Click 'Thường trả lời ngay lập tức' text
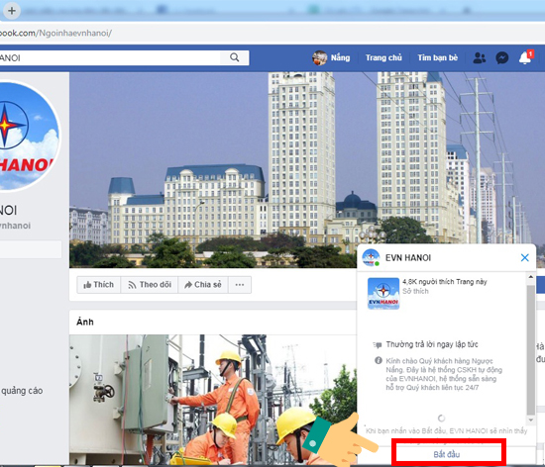545x467 pixels. 432,344
